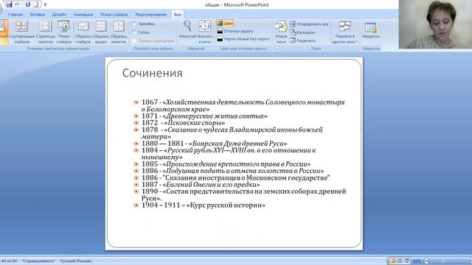Click «Происхождение крепостного права в России» line

click(226, 164)
